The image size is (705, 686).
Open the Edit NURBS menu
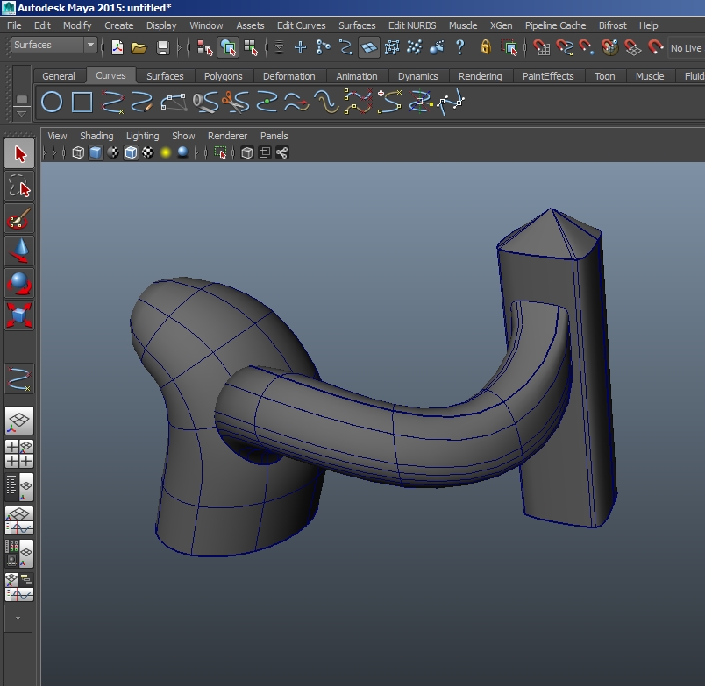point(412,25)
